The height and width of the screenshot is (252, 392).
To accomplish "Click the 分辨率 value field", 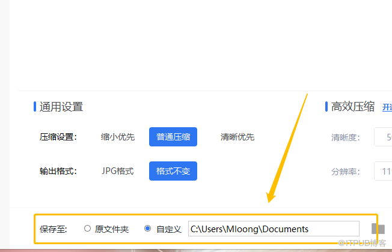I will 383,171.
